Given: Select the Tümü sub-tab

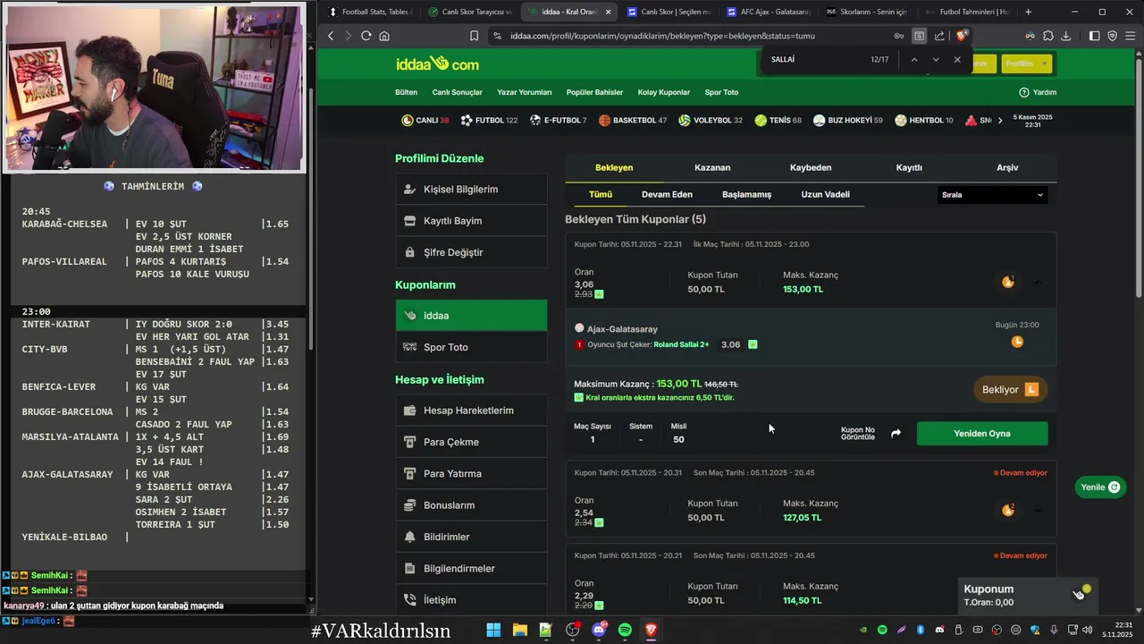Looking at the screenshot, I should [601, 194].
